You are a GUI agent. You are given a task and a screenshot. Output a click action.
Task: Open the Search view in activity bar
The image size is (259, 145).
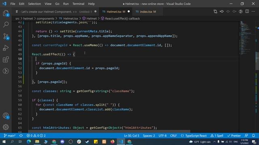(x=6, y=25)
